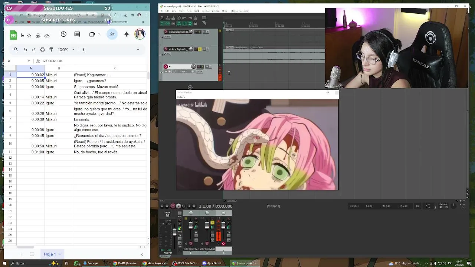Add new sheet with plus button
The width and height of the screenshot is (475, 267).
(21, 254)
